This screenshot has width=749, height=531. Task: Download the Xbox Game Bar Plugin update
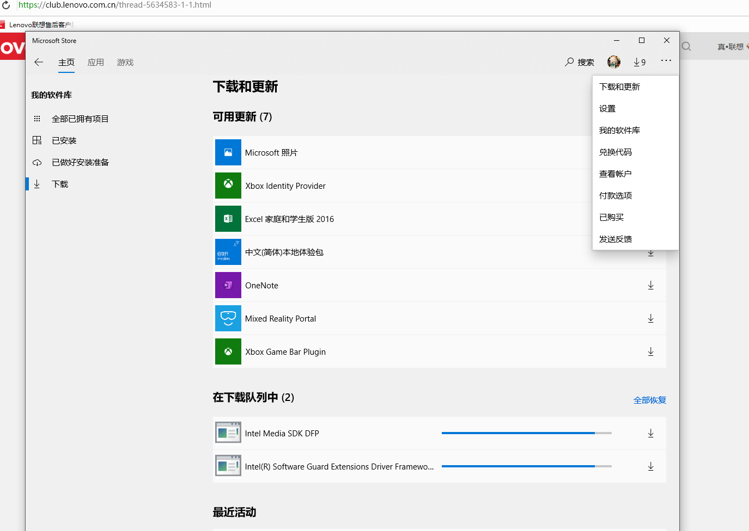tap(650, 351)
